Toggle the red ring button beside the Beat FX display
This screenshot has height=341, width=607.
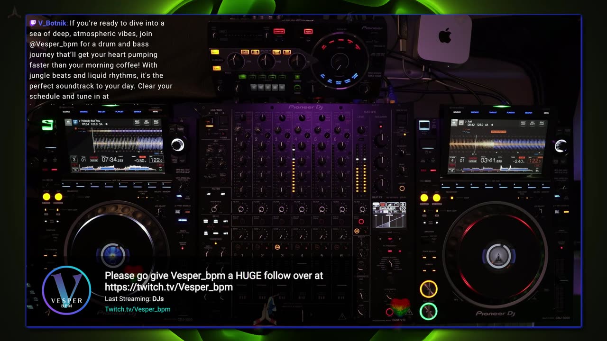tap(361, 221)
